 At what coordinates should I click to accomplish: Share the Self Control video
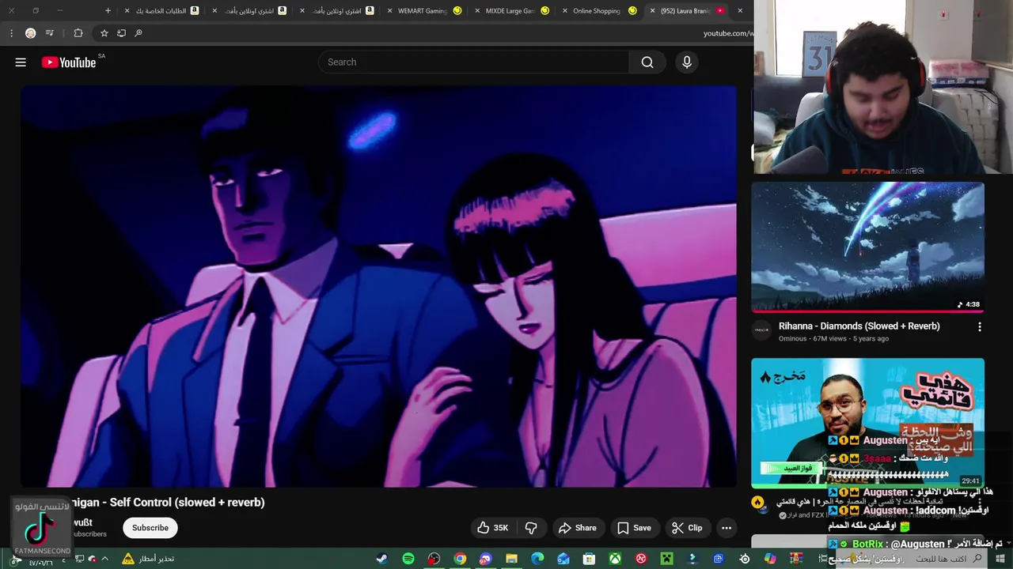point(577,528)
